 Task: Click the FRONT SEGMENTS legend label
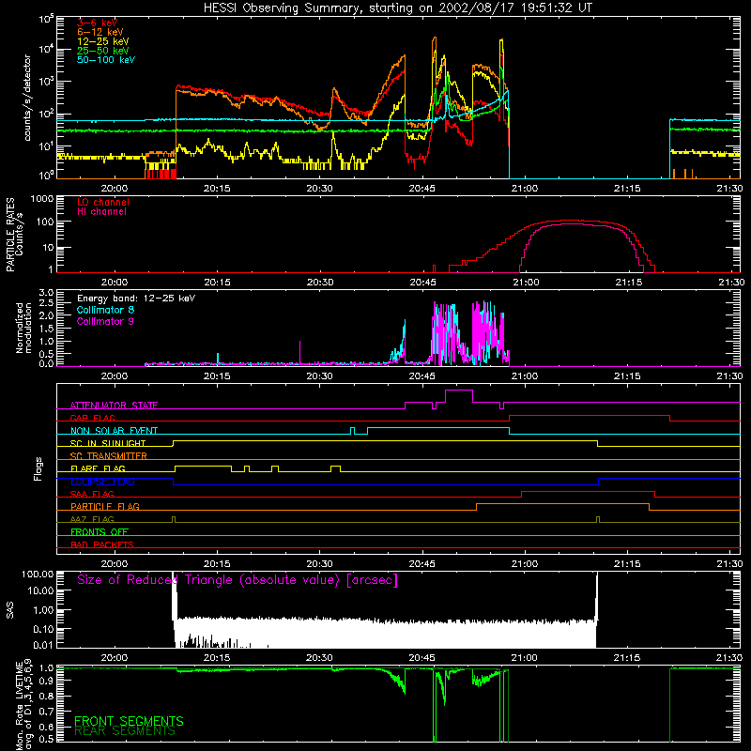(129, 721)
